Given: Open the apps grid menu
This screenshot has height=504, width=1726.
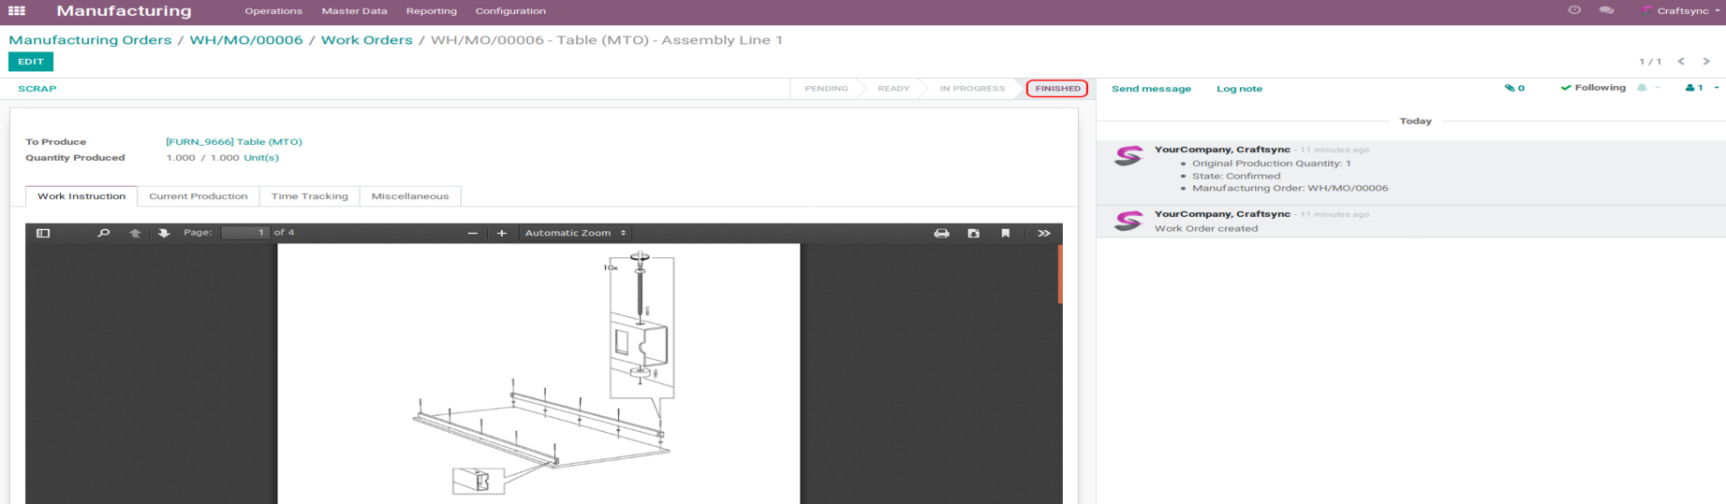Looking at the screenshot, I should click(17, 11).
